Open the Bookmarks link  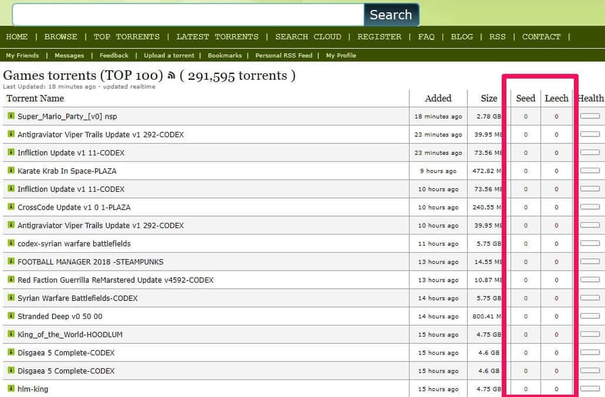pyautogui.click(x=225, y=56)
